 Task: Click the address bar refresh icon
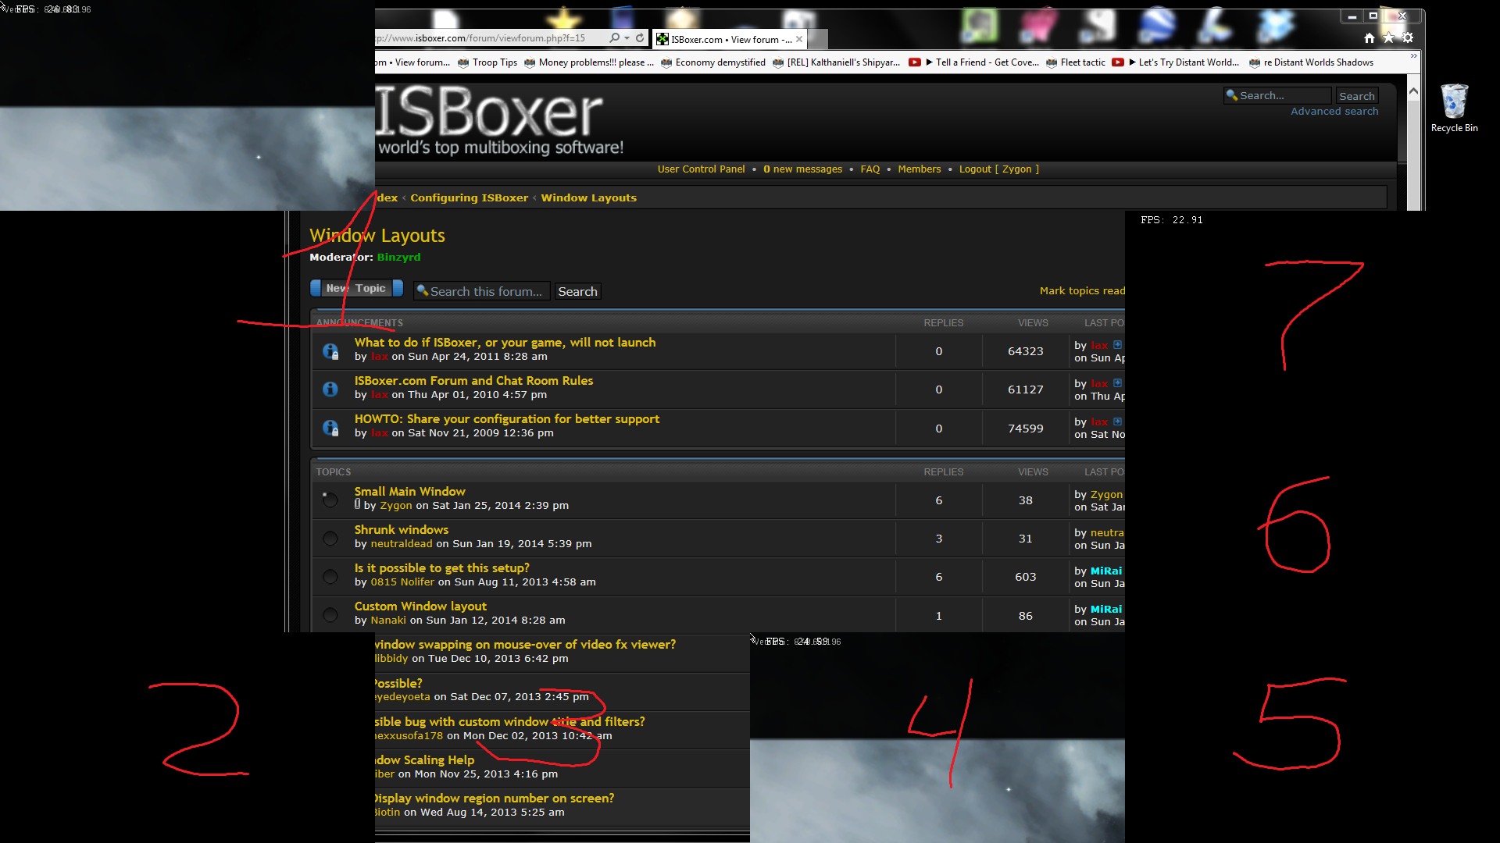[640, 37]
